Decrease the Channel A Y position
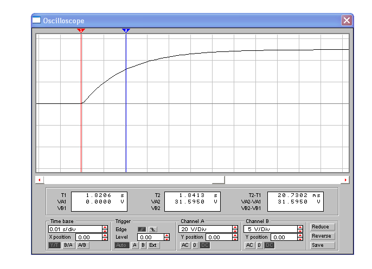Image resolution: width=372 pixels, height=269 pixels. point(235,239)
